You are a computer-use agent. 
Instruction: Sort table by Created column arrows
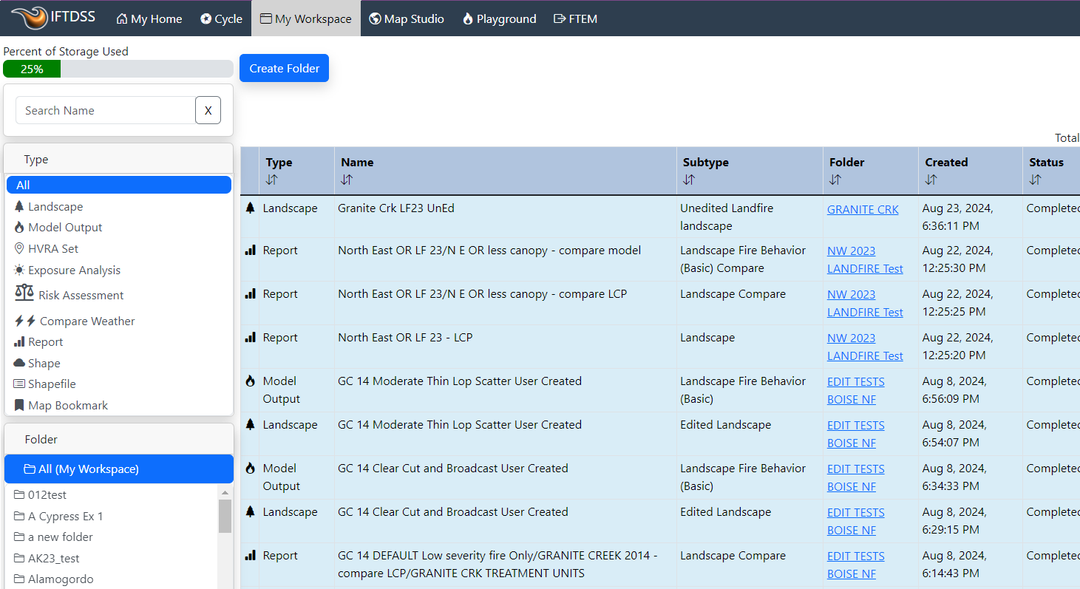click(931, 180)
